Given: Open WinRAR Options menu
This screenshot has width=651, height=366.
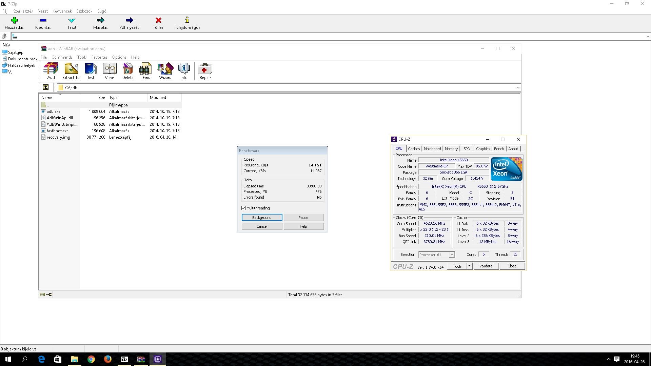Looking at the screenshot, I should click(119, 57).
